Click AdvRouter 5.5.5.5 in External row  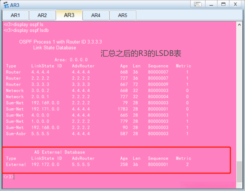81,164
